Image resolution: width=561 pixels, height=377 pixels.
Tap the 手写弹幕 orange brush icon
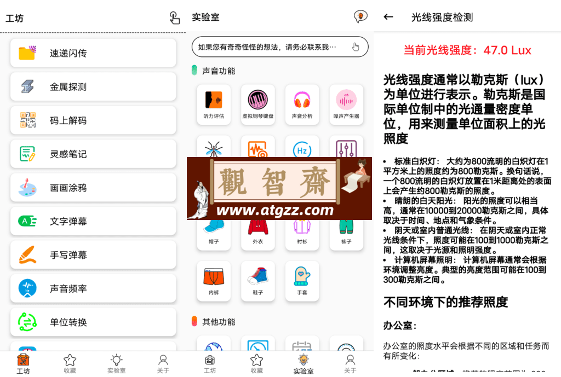point(27,255)
